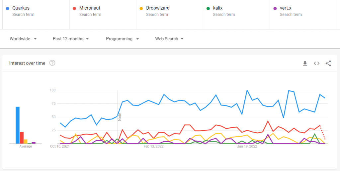
Task: Click the vert.x search term
Action: (x=287, y=8)
